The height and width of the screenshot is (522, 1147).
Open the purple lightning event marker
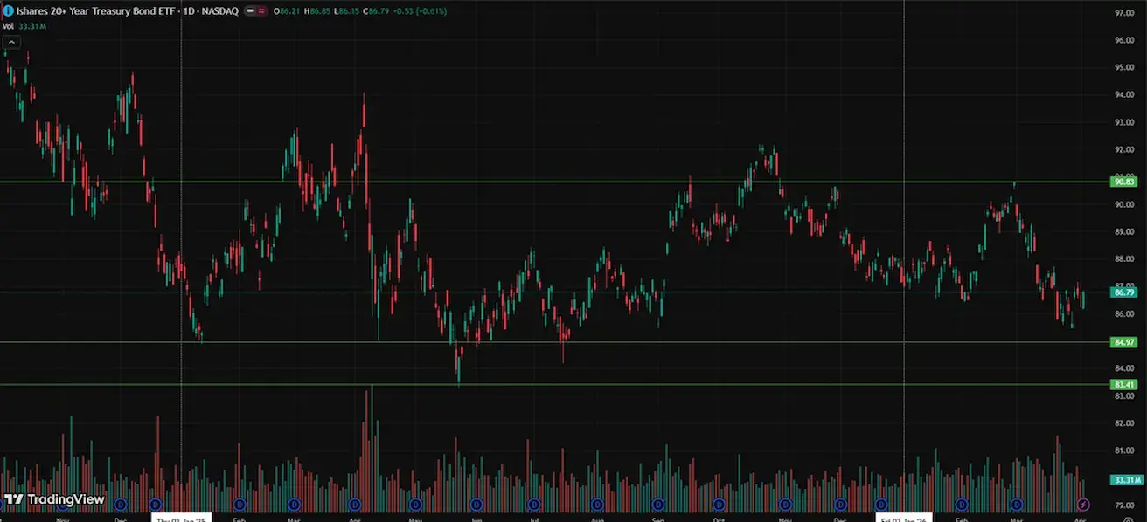coord(1084,505)
